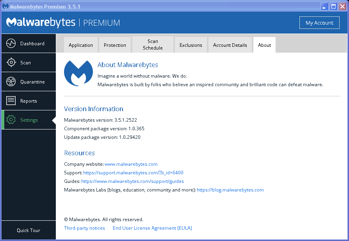Select the About tab
Image resolution: width=349 pixels, height=241 pixels.
tap(264, 45)
